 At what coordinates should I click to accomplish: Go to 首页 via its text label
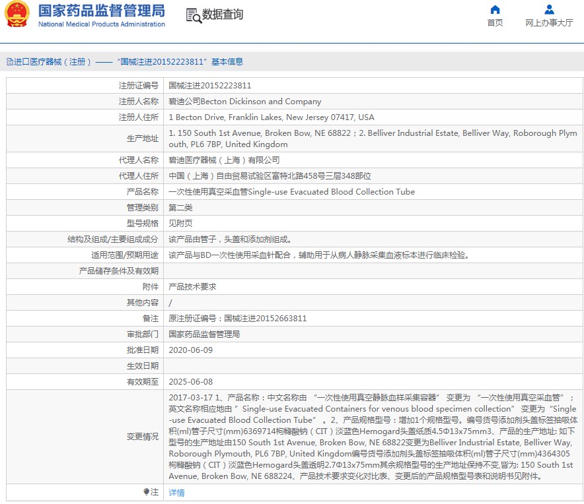point(495,23)
